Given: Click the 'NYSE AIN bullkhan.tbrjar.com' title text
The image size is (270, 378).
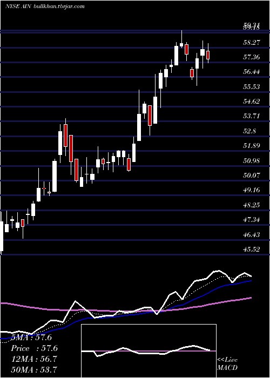Looking at the screenshot, I should [x=45, y=6].
